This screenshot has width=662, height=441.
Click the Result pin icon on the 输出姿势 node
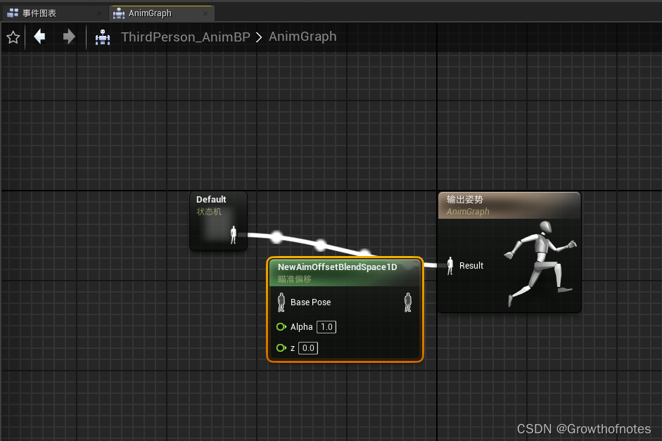coord(450,265)
